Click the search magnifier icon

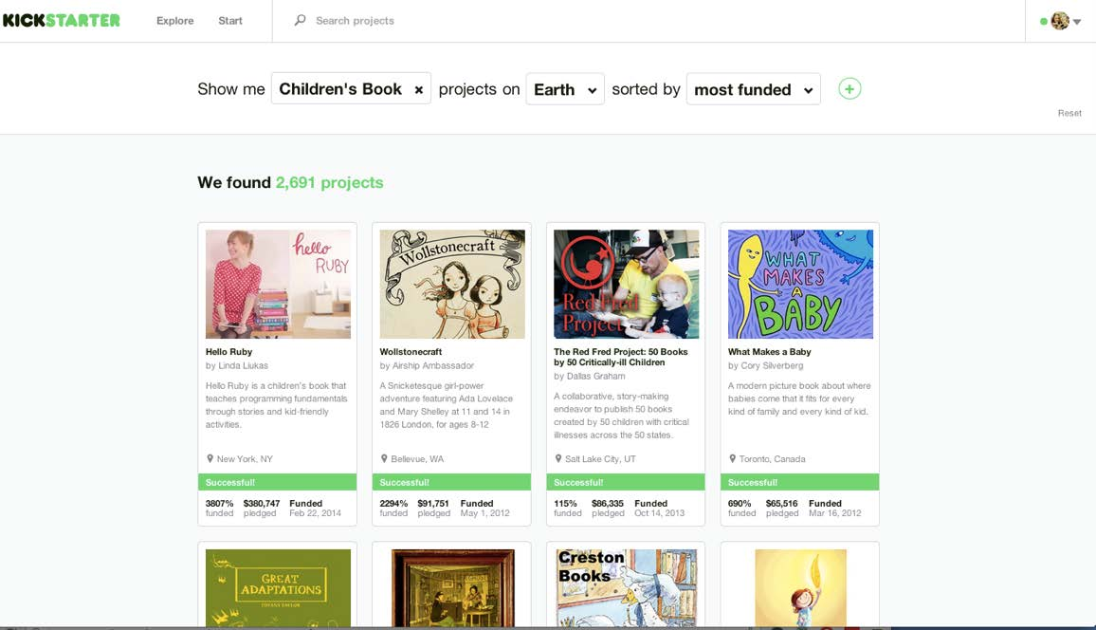300,20
